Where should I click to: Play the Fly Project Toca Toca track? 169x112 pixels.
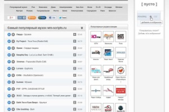pos(9,41)
